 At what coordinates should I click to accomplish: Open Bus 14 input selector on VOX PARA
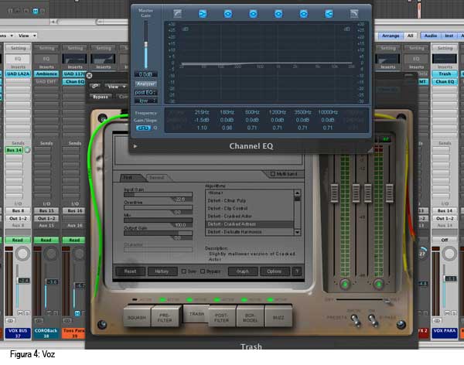[445, 211]
